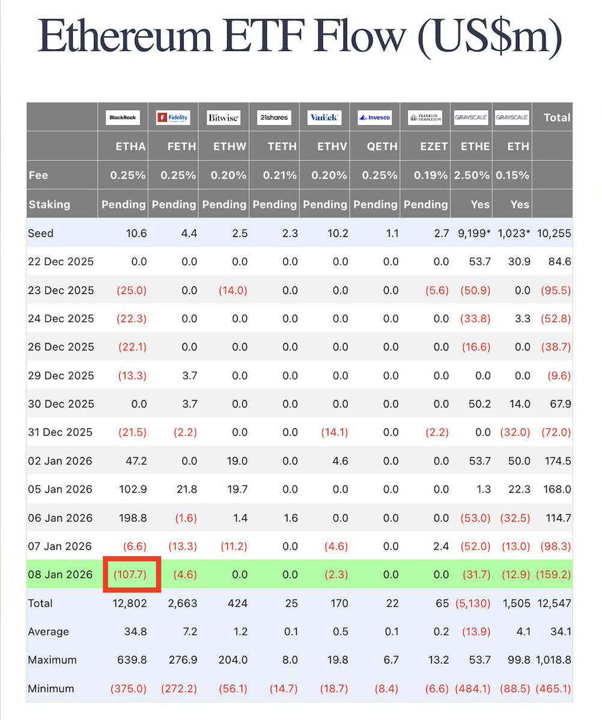Click the 67.9 total for 30 Dec
The height and width of the screenshot is (720, 602).
pos(561,404)
